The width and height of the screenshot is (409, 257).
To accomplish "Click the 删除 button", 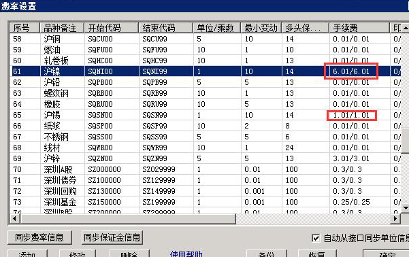I will [129, 254].
